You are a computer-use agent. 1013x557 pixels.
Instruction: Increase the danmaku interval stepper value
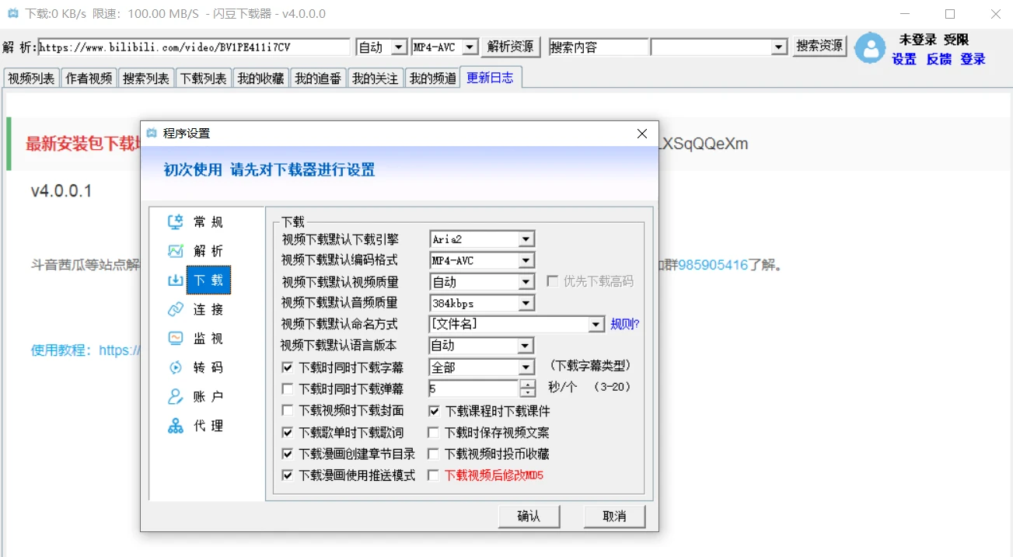pos(528,385)
